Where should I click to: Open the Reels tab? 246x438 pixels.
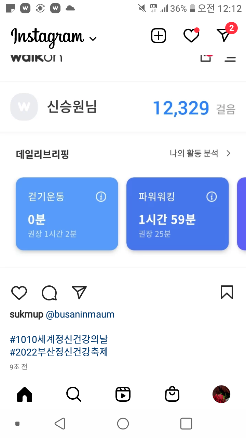tap(123, 394)
